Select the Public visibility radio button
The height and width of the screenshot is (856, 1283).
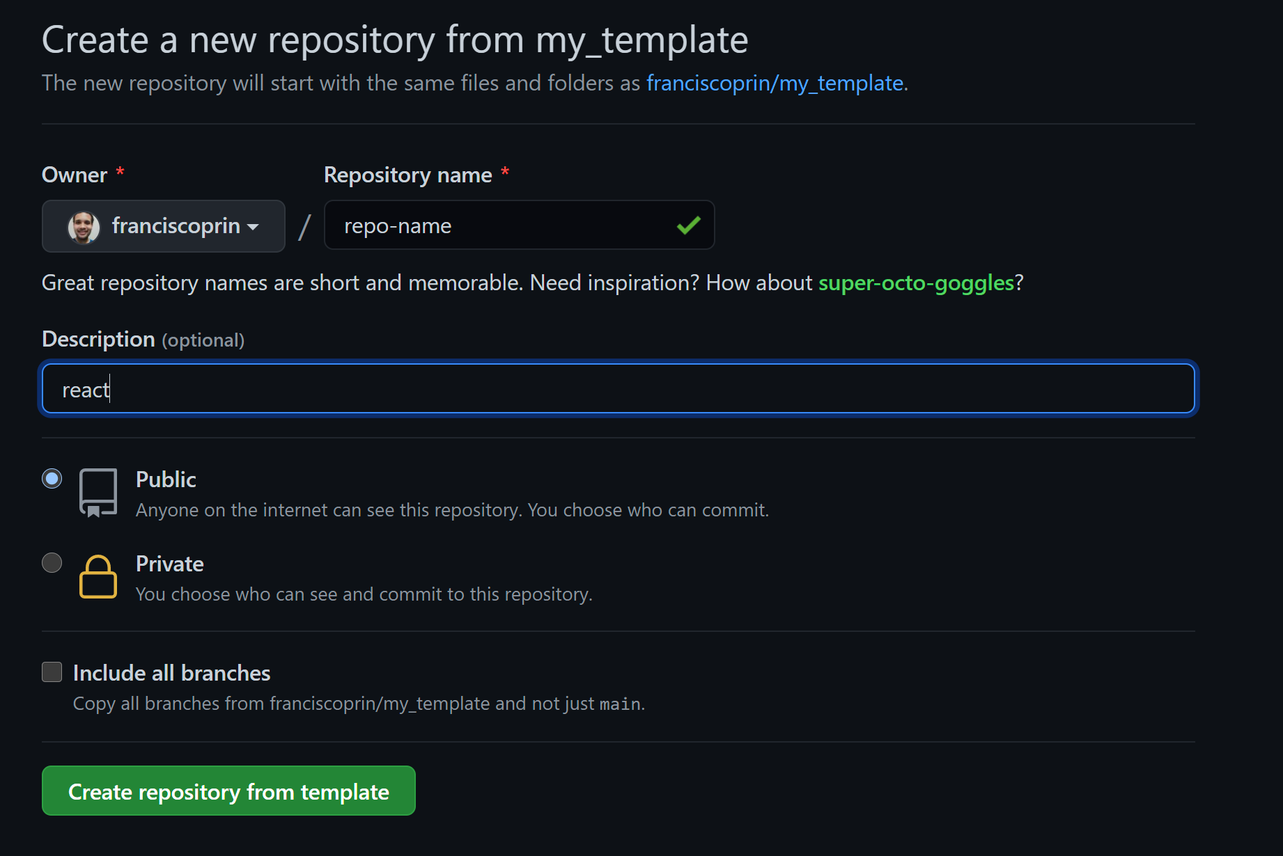[x=52, y=479]
